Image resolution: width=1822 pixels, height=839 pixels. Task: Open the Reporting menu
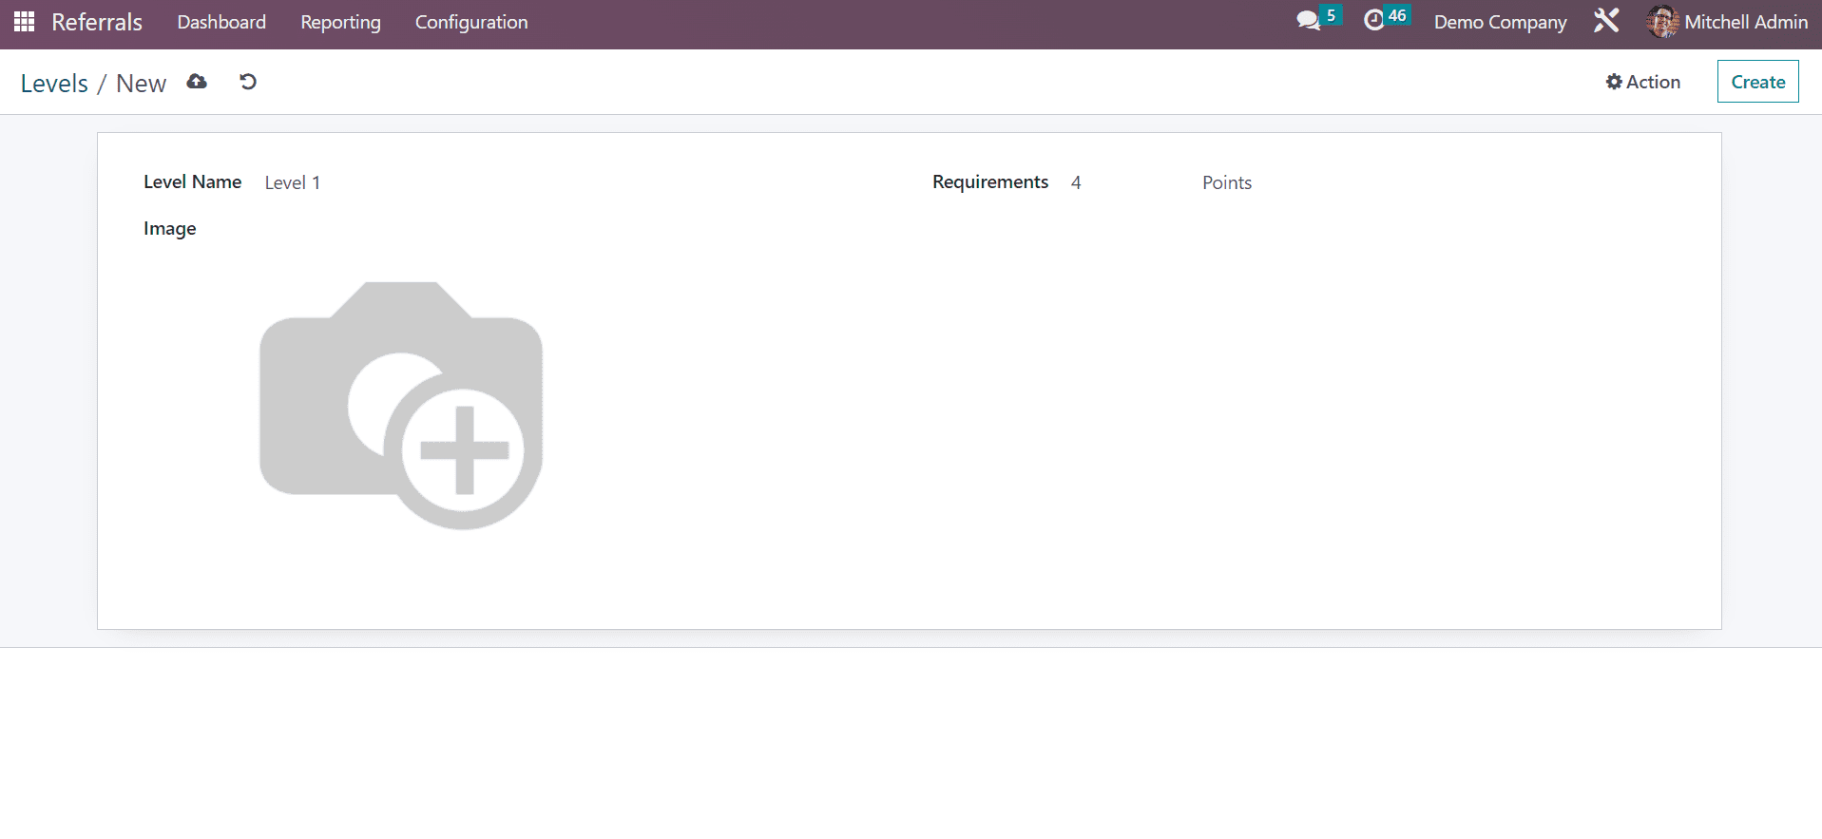tap(340, 22)
